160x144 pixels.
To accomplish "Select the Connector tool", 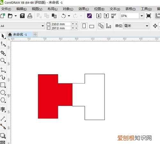I will [3, 126].
